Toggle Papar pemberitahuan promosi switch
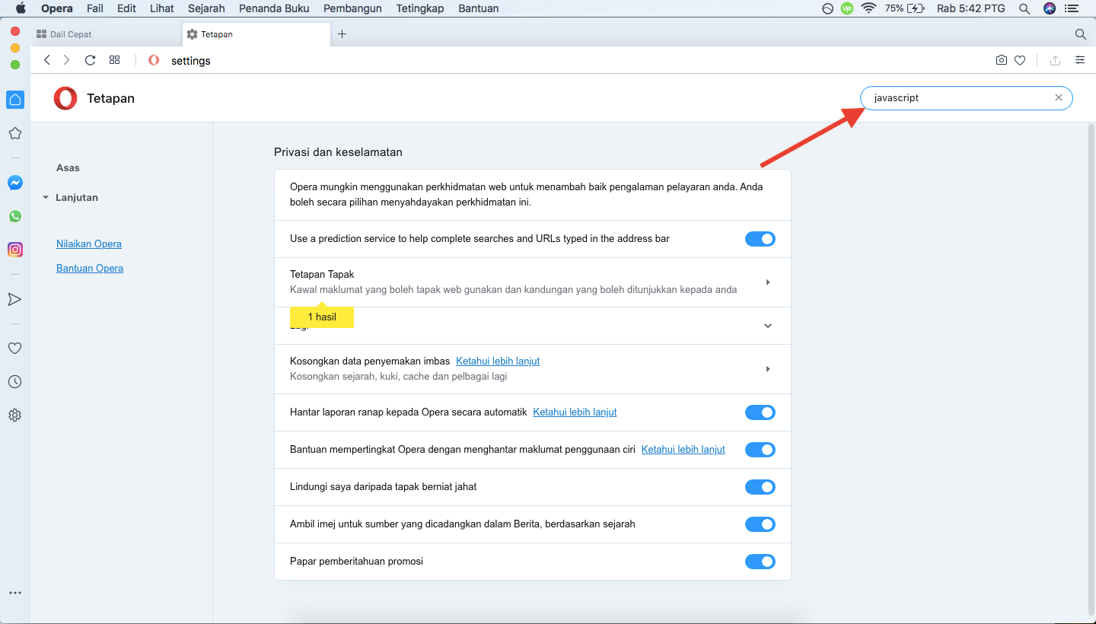 point(760,562)
